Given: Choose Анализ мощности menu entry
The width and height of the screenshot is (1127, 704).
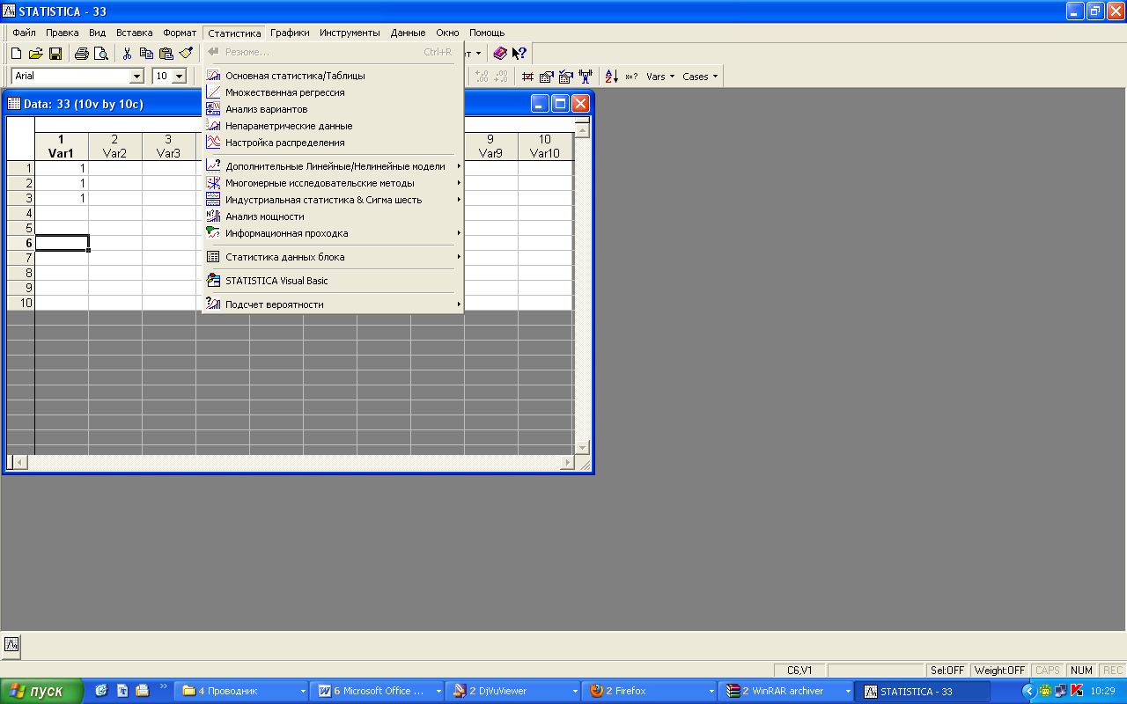Looking at the screenshot, I should pos(334,216).
